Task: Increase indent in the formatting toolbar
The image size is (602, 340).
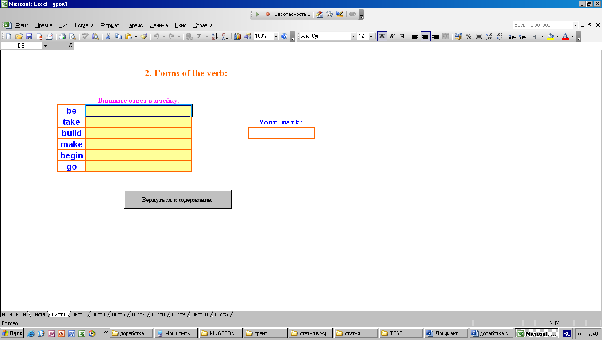Action: pos(523,36)
